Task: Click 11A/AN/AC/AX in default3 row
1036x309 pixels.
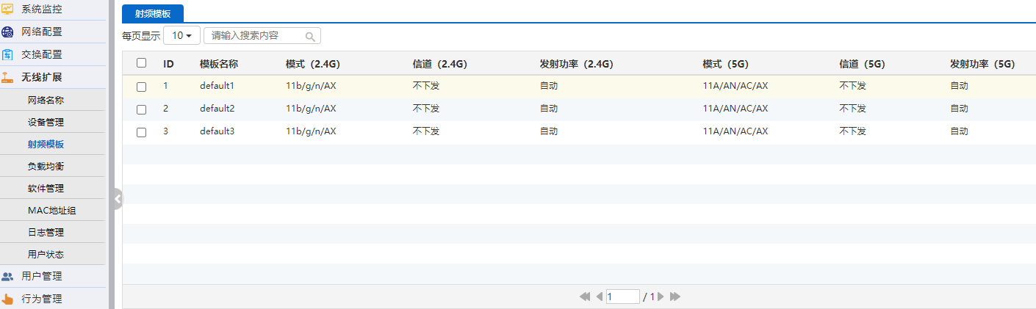Action: 735,131
